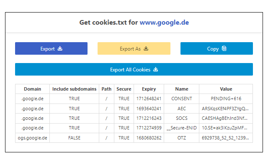Open the www.google.de link in title
This screenshot has width=268, height=167.
[x=164, y=23]
